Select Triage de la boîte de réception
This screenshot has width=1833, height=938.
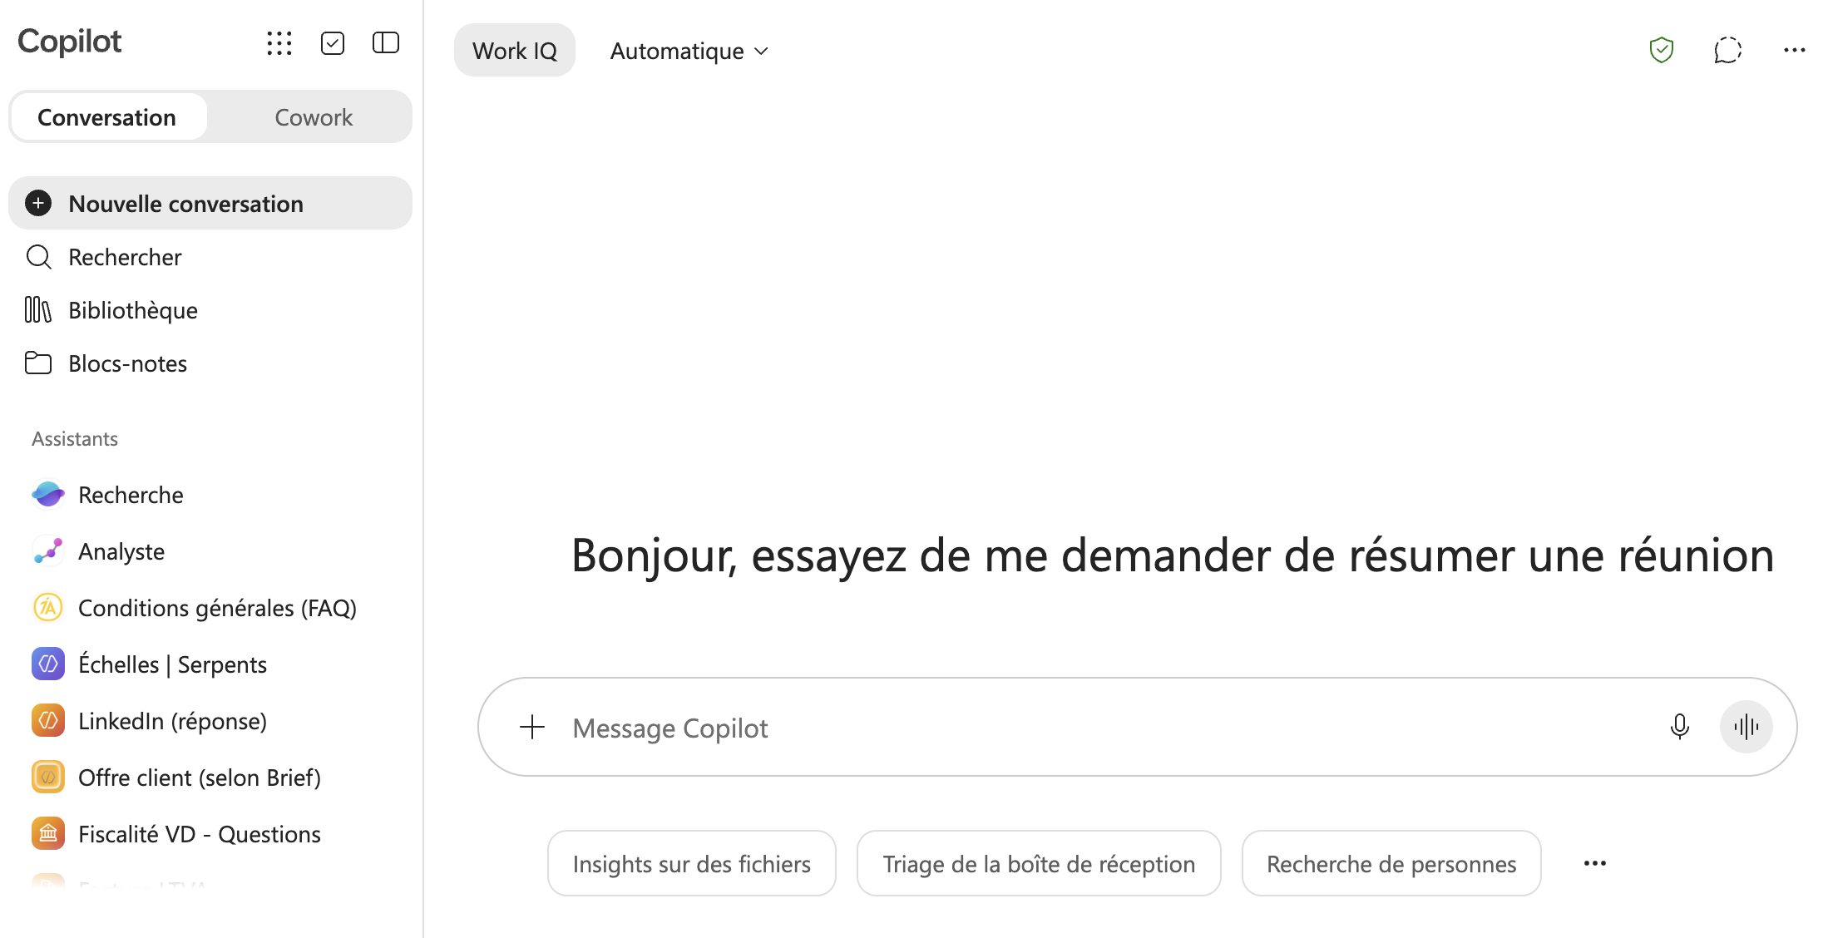pos(1039,863)
